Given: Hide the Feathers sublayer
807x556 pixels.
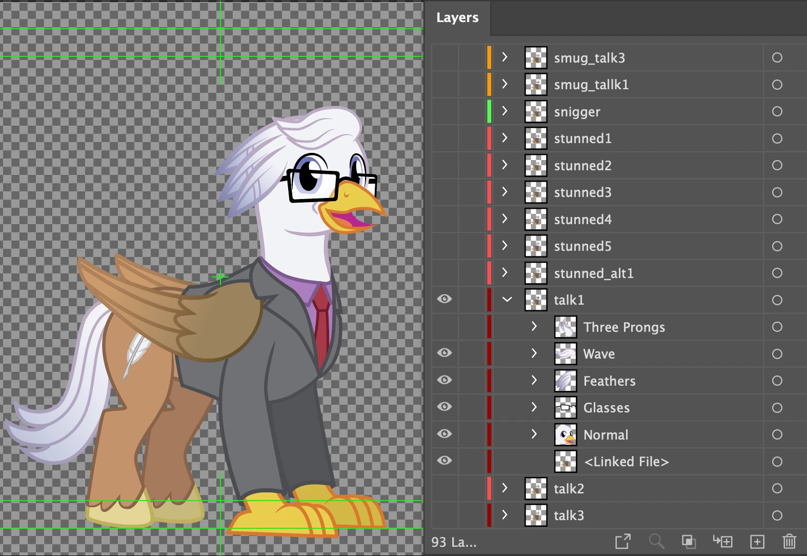Looking at the screenshot, I should (445, 380).
